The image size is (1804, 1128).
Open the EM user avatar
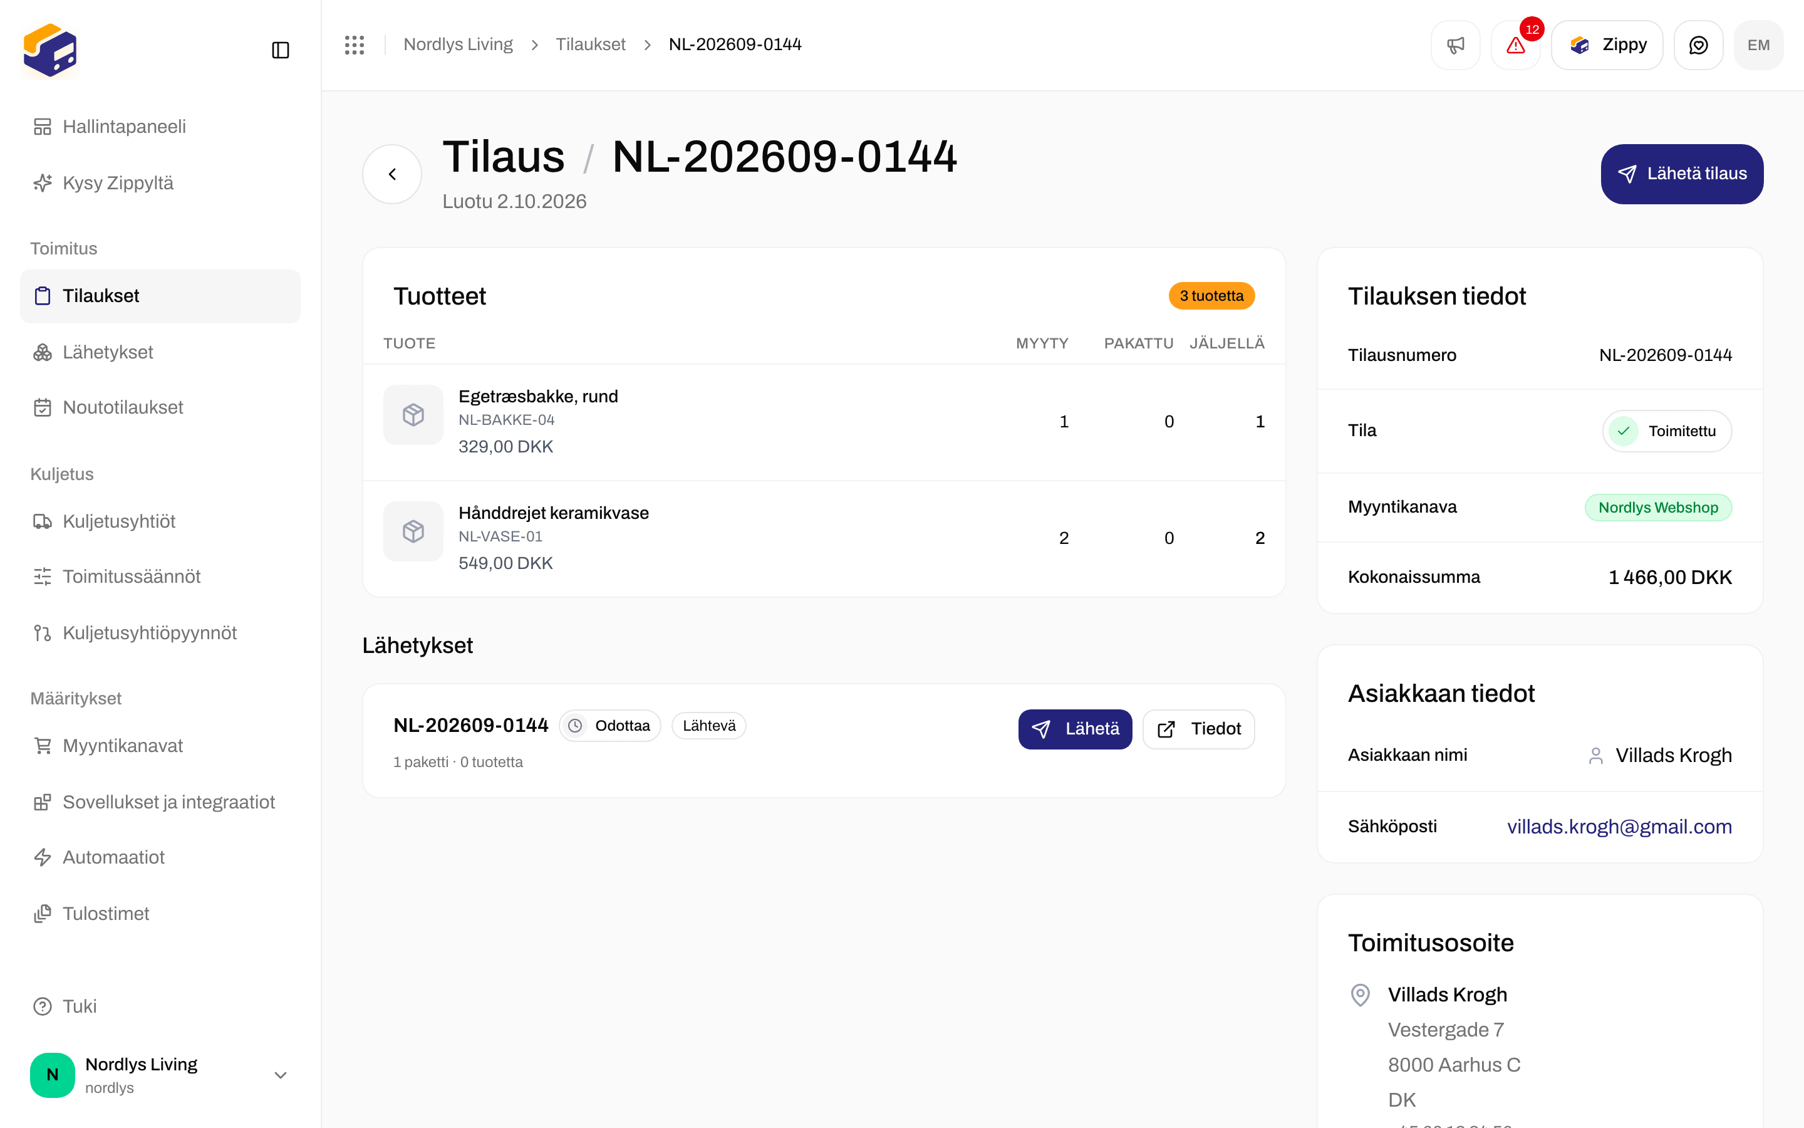click(x=1758, y=44)
